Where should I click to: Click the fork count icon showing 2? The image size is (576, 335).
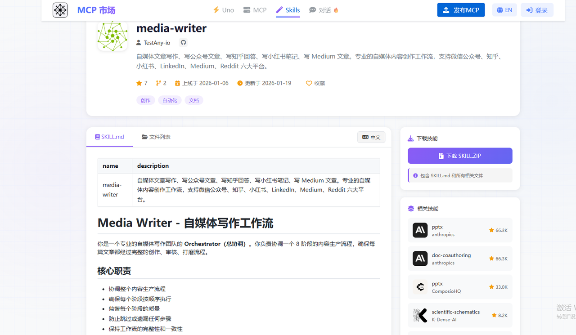coord(158,83)
